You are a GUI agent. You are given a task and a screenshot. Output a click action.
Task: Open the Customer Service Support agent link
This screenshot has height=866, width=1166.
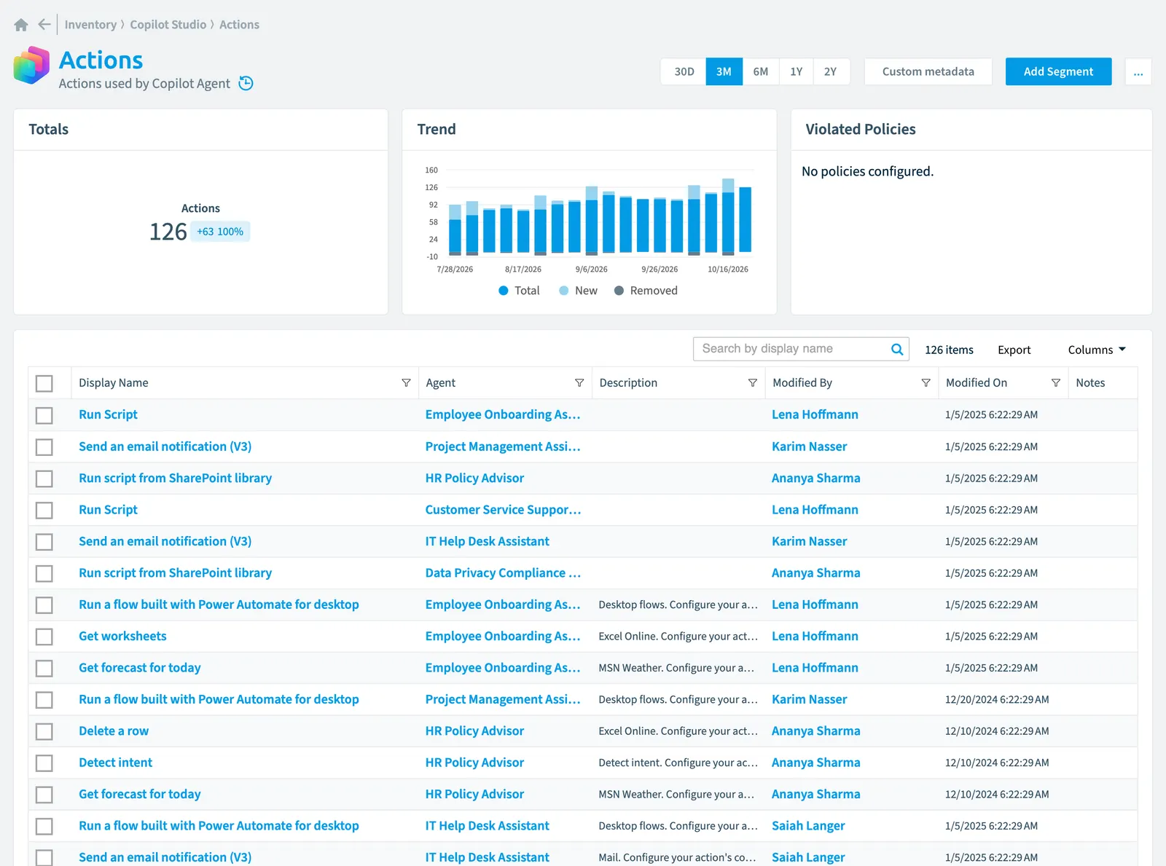pyautogui.click(x=503, y=510)
